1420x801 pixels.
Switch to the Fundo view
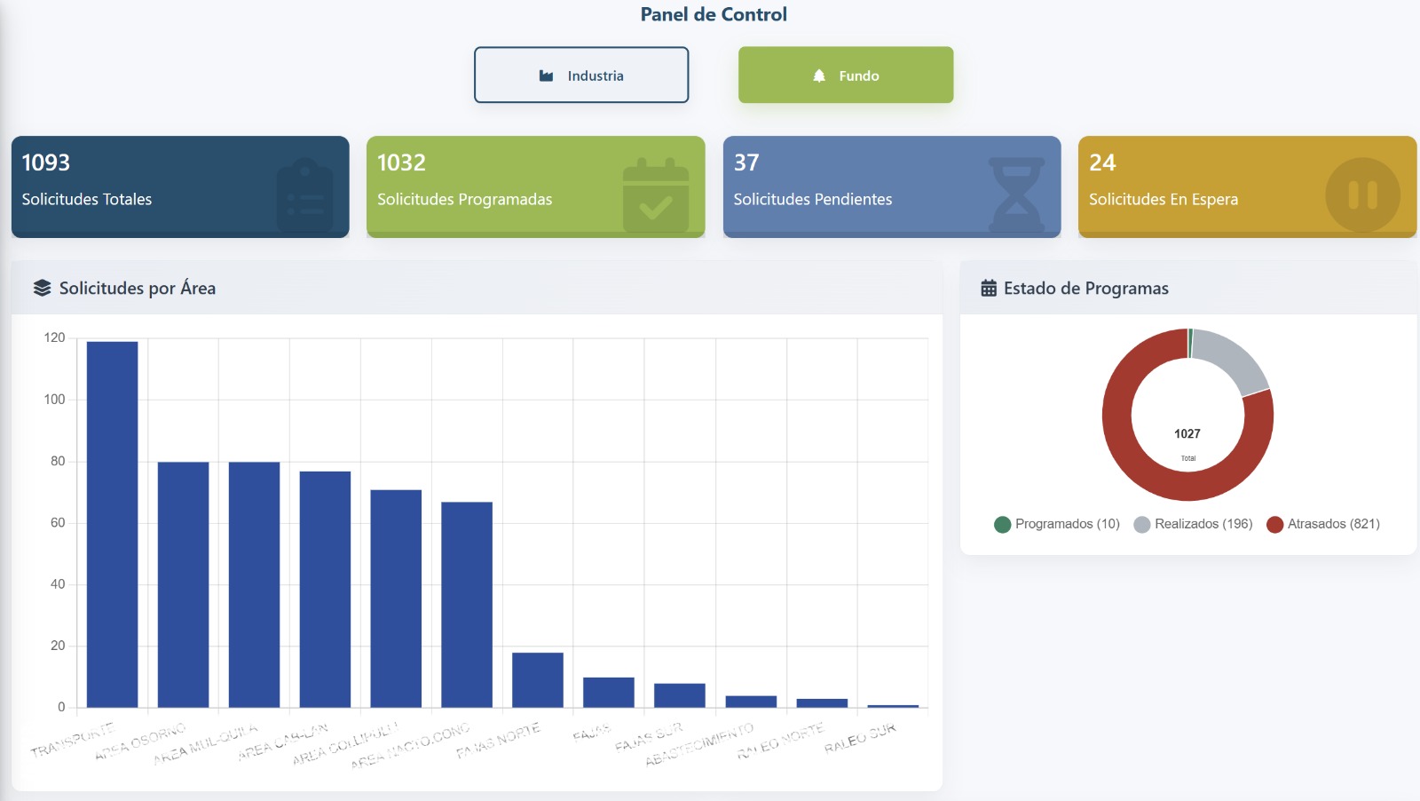point(846,75)
